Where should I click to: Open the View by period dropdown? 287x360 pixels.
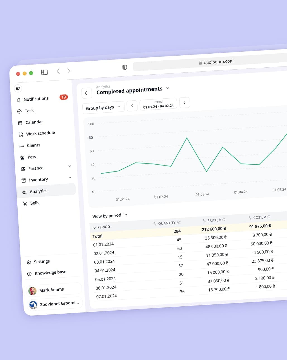[x=110, y=215]
